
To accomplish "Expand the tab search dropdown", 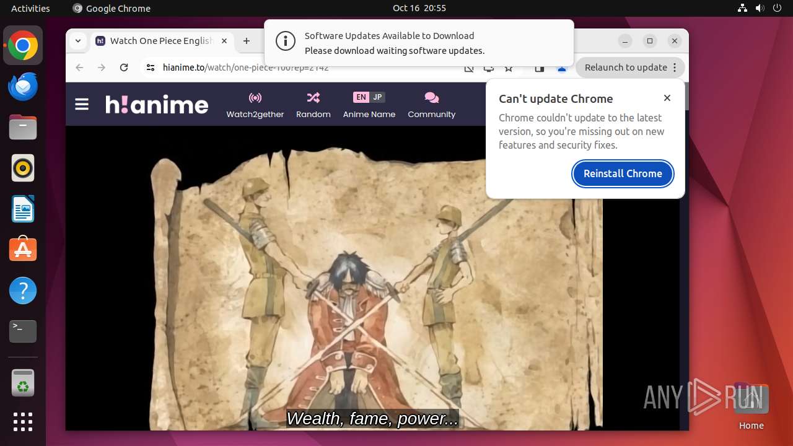I will tap(77, 41).
